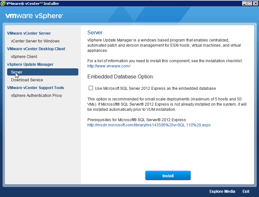Click the VMware vCenter Desktop Client heading

pyautogui.click(x=36, y=49)
